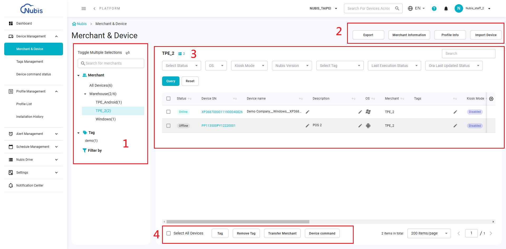This screenshot has width=506, height=249.
Task: Open the Nubis Version dropdown
Action: (x=292, y=66)
